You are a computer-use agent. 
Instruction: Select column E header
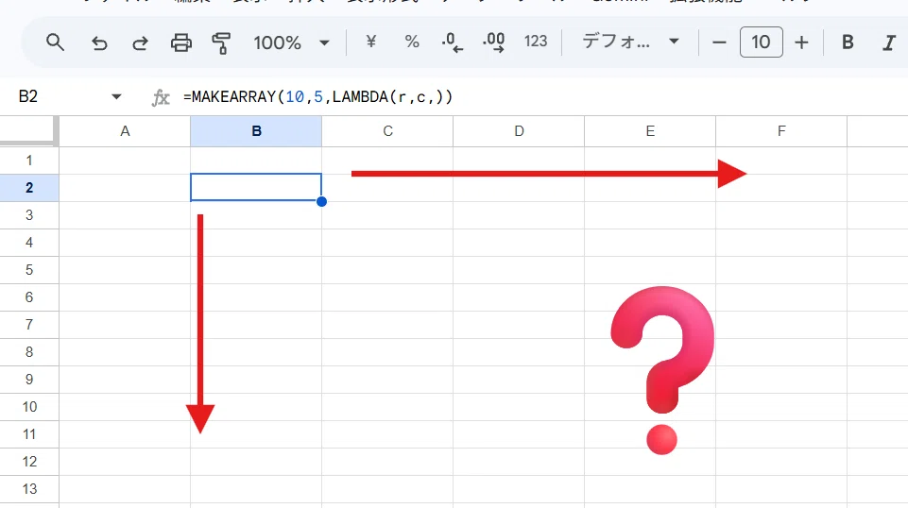[650, 131]
